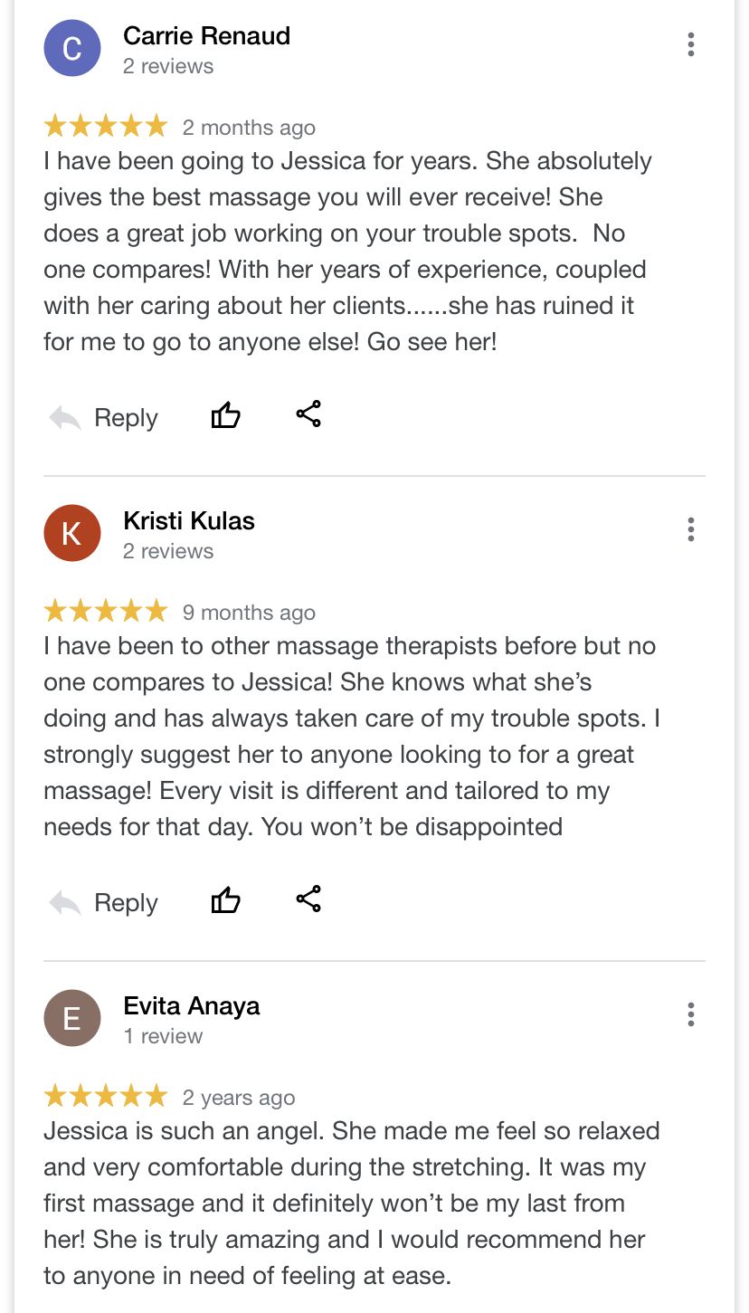
Task: Open options menu for Evita Anaya's review
Action: pyautogui.click(x=691, y=1014)
